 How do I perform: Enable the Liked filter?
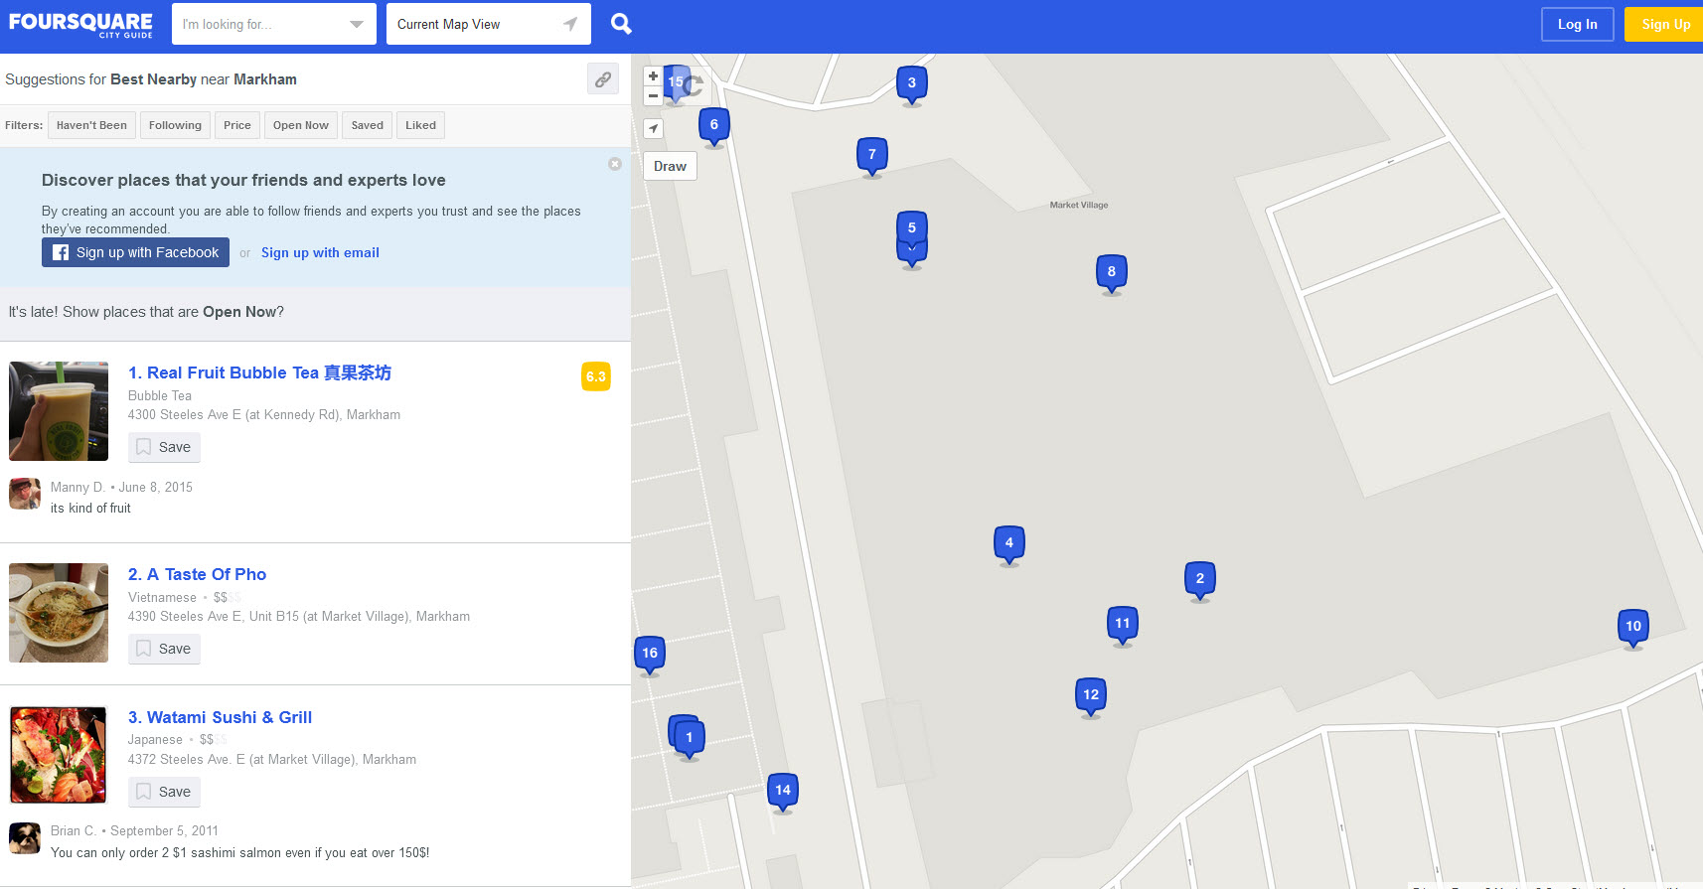[420, 125]
